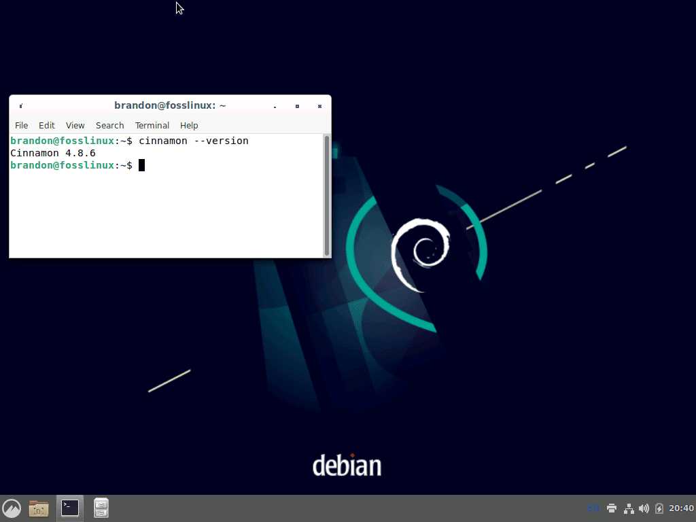This screenshot has height=522, width=696.
Task: Open the terminal View menu
Action: [x=75, y=126]
